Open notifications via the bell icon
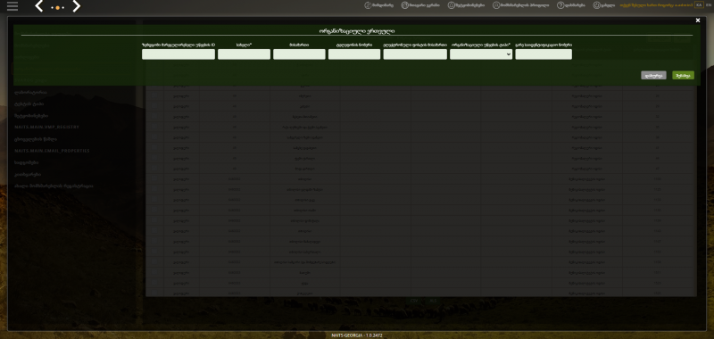 [x=451, y=5]
